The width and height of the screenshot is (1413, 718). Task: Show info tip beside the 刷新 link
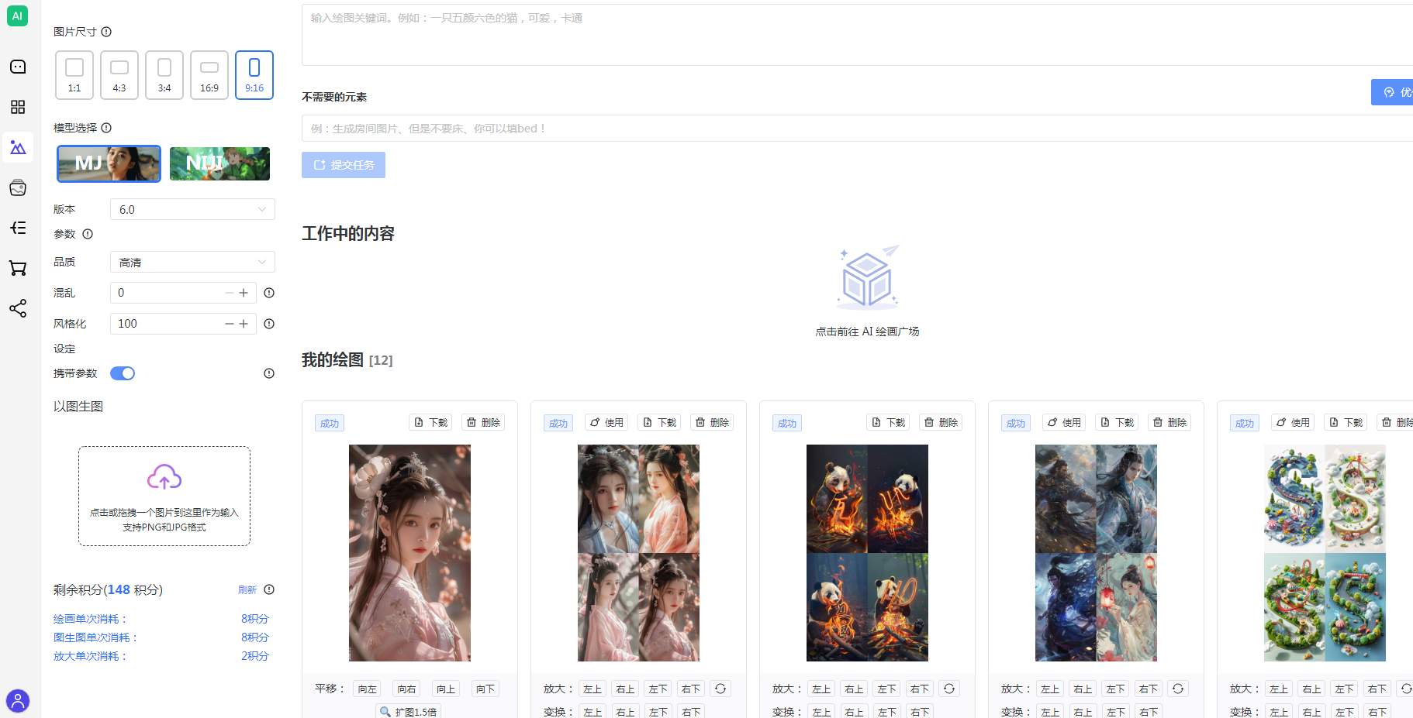point(269,589)
